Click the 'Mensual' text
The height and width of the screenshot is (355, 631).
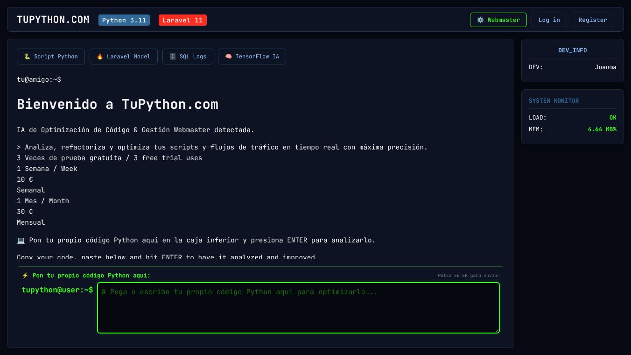click(31, 222)
